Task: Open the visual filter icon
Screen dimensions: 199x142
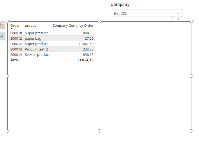Action: [173, 18]
